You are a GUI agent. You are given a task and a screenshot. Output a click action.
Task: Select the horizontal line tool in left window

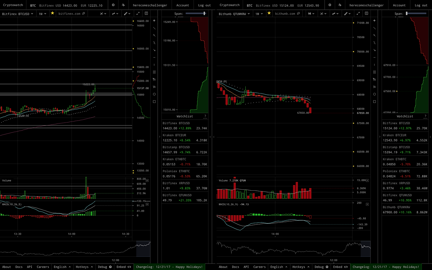pos(154,57)
